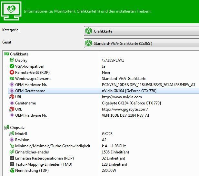Click the speed icon beside Minimale/Maximale/Turbo Geschwindigkeit
This screenshot has width=199, height=176.
[12, 146]
